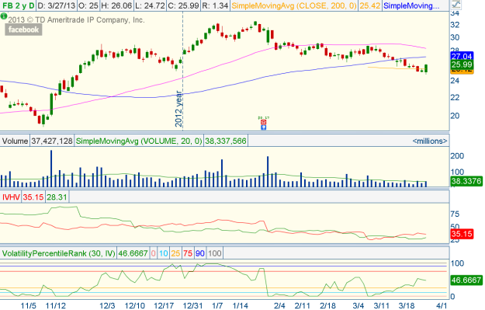The width and height of the screenshot is (485, 310).
Task: Click the green 46.6667 bubble on the percentile axis
Action: pos(466,280)
